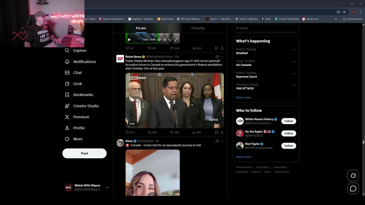Screen dimensions: 365x205
Task: Repost the top post with 921 reposts
Action: click(152, 48)
